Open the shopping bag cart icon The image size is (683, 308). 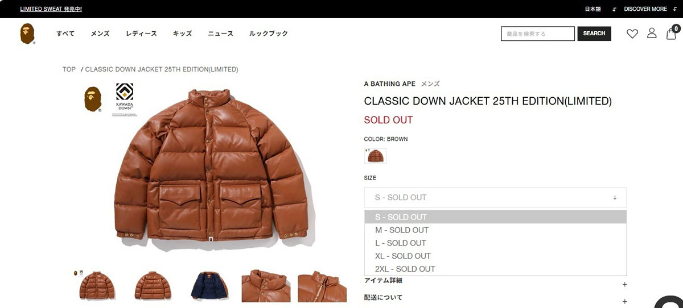pos(672,33)
